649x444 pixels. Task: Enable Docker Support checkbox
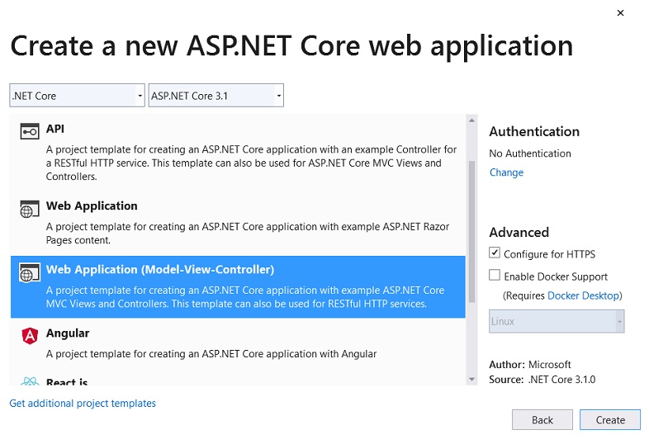(x=495, y=275)
